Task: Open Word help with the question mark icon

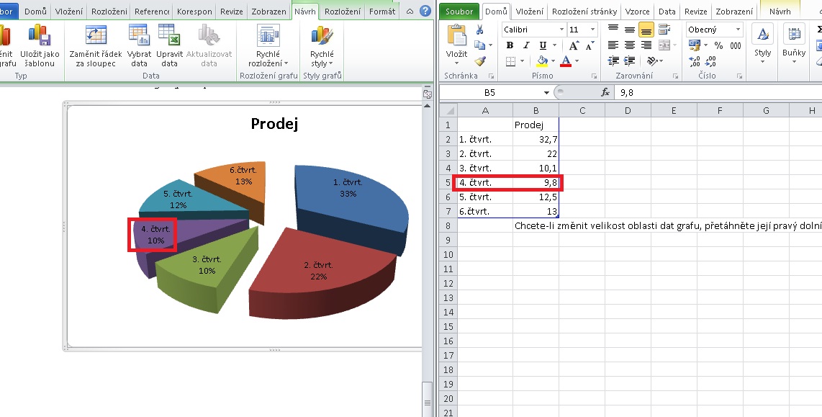Action: 425,11
